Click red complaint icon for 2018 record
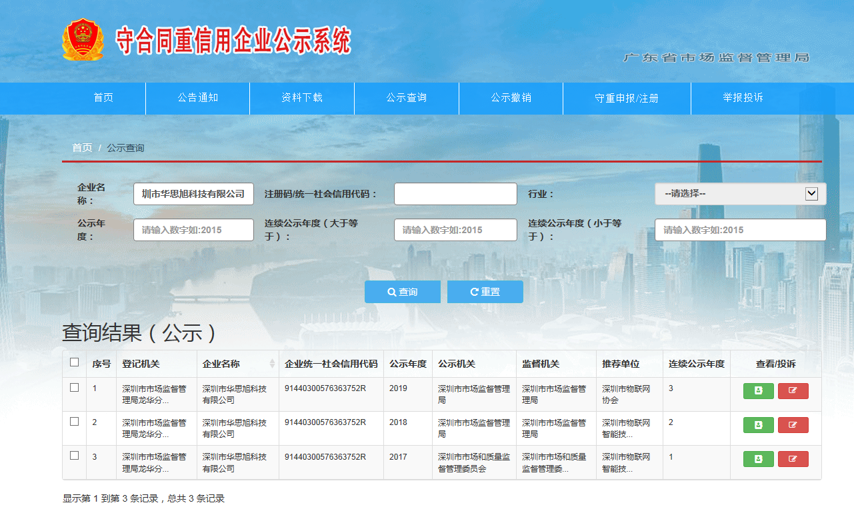The width and height of the screenshot is (854, 513). 793,425
